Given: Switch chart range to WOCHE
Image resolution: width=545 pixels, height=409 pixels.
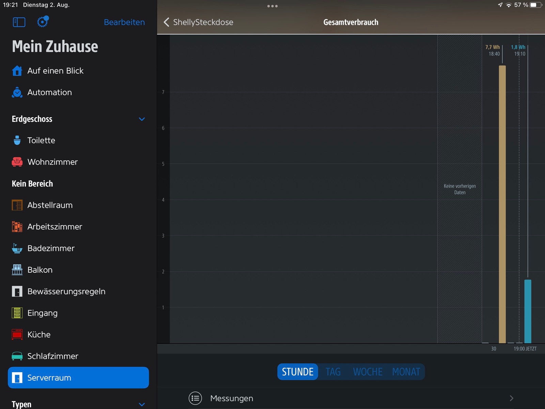Looking at the screenshot, I should point(368,372).
